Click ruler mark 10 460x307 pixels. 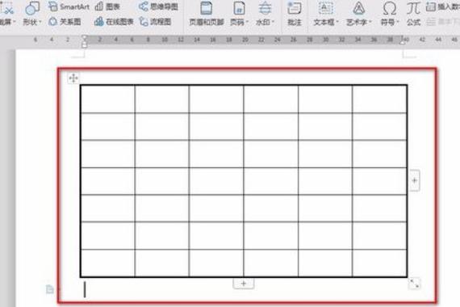click(x=165, y=40)
